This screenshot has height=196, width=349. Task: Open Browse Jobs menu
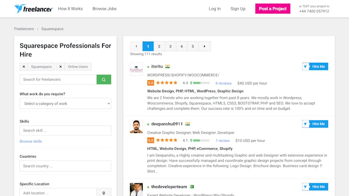point(104,9)
